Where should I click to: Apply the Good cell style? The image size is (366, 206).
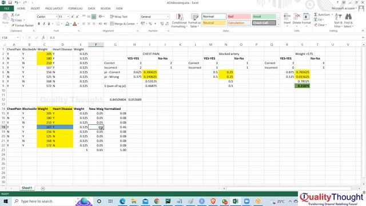coord(264,17)
